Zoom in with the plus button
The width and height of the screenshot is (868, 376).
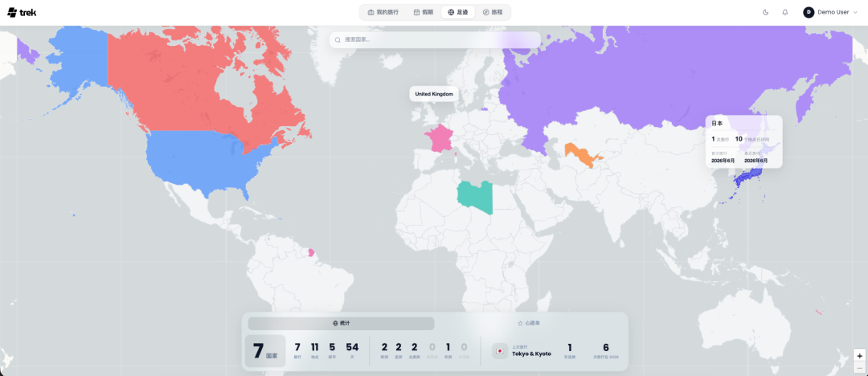click(x=859, y=355)
